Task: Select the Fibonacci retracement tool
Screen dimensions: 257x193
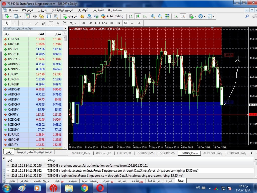Action: [x=51, y=23]
